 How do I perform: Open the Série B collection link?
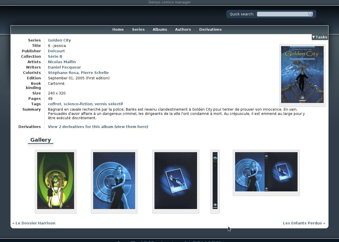point(55,57)
